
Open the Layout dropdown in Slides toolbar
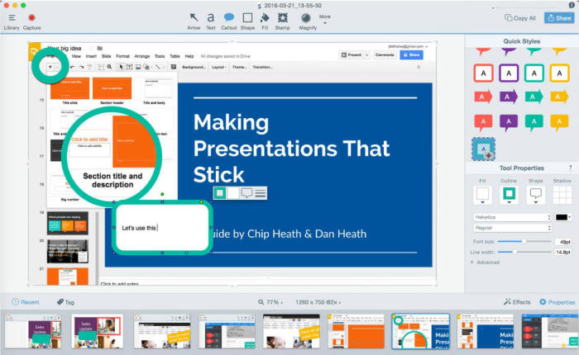[x=219, y=67]
